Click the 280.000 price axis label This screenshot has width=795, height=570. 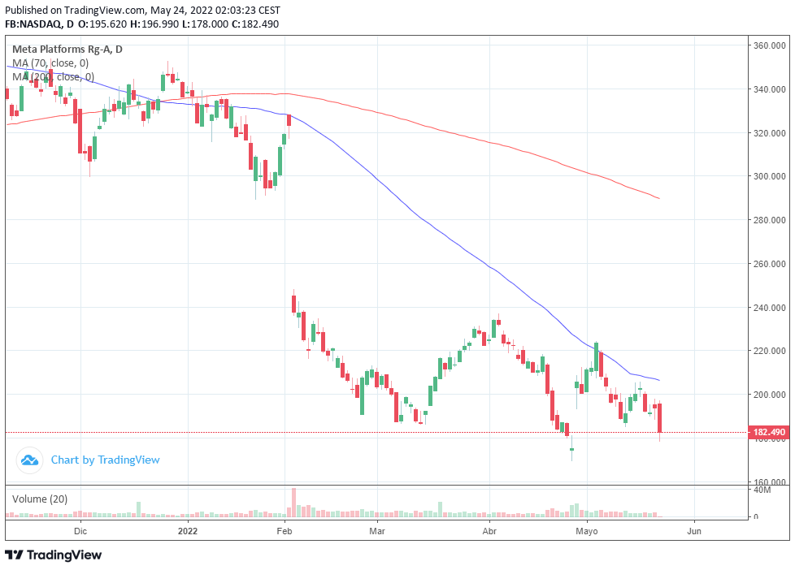pyautogui.click(x=770, y=220)
